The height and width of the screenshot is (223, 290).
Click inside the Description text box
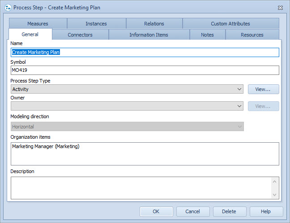141,188
